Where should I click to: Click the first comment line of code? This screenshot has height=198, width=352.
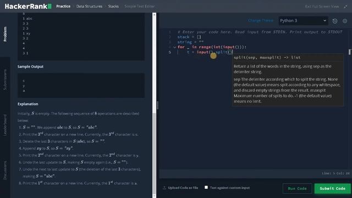click(260, 32)
